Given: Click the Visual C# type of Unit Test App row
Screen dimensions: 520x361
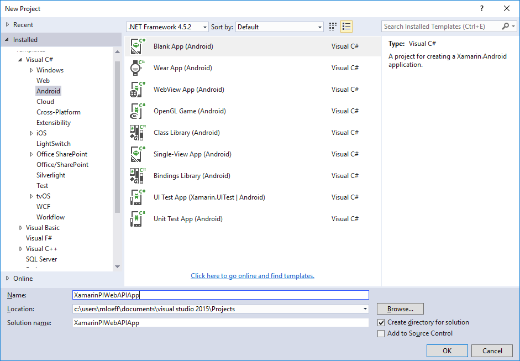Looking at the screenshot, I should (345, 219).
